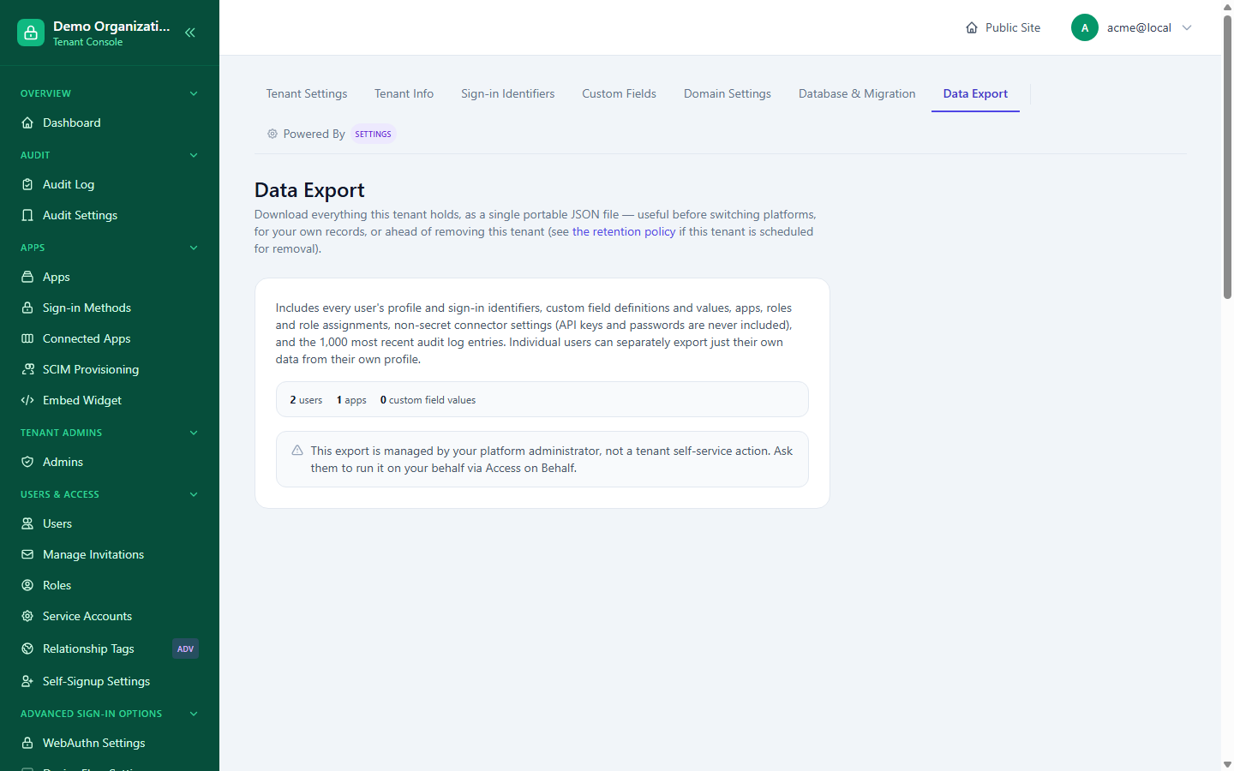Image resolution: width=1234 pixels, height=771 pixels.
Task: Click the WebAuthn Settings lock icon
Action: coord(27,743)
